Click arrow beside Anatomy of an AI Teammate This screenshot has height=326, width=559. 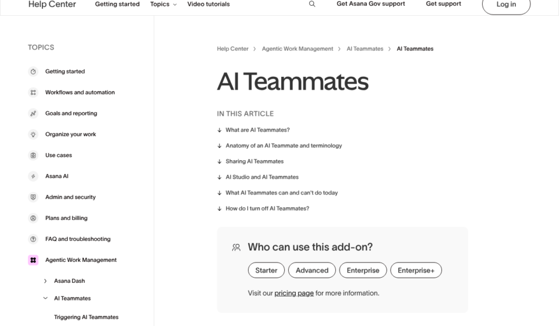tap(220, 146)
